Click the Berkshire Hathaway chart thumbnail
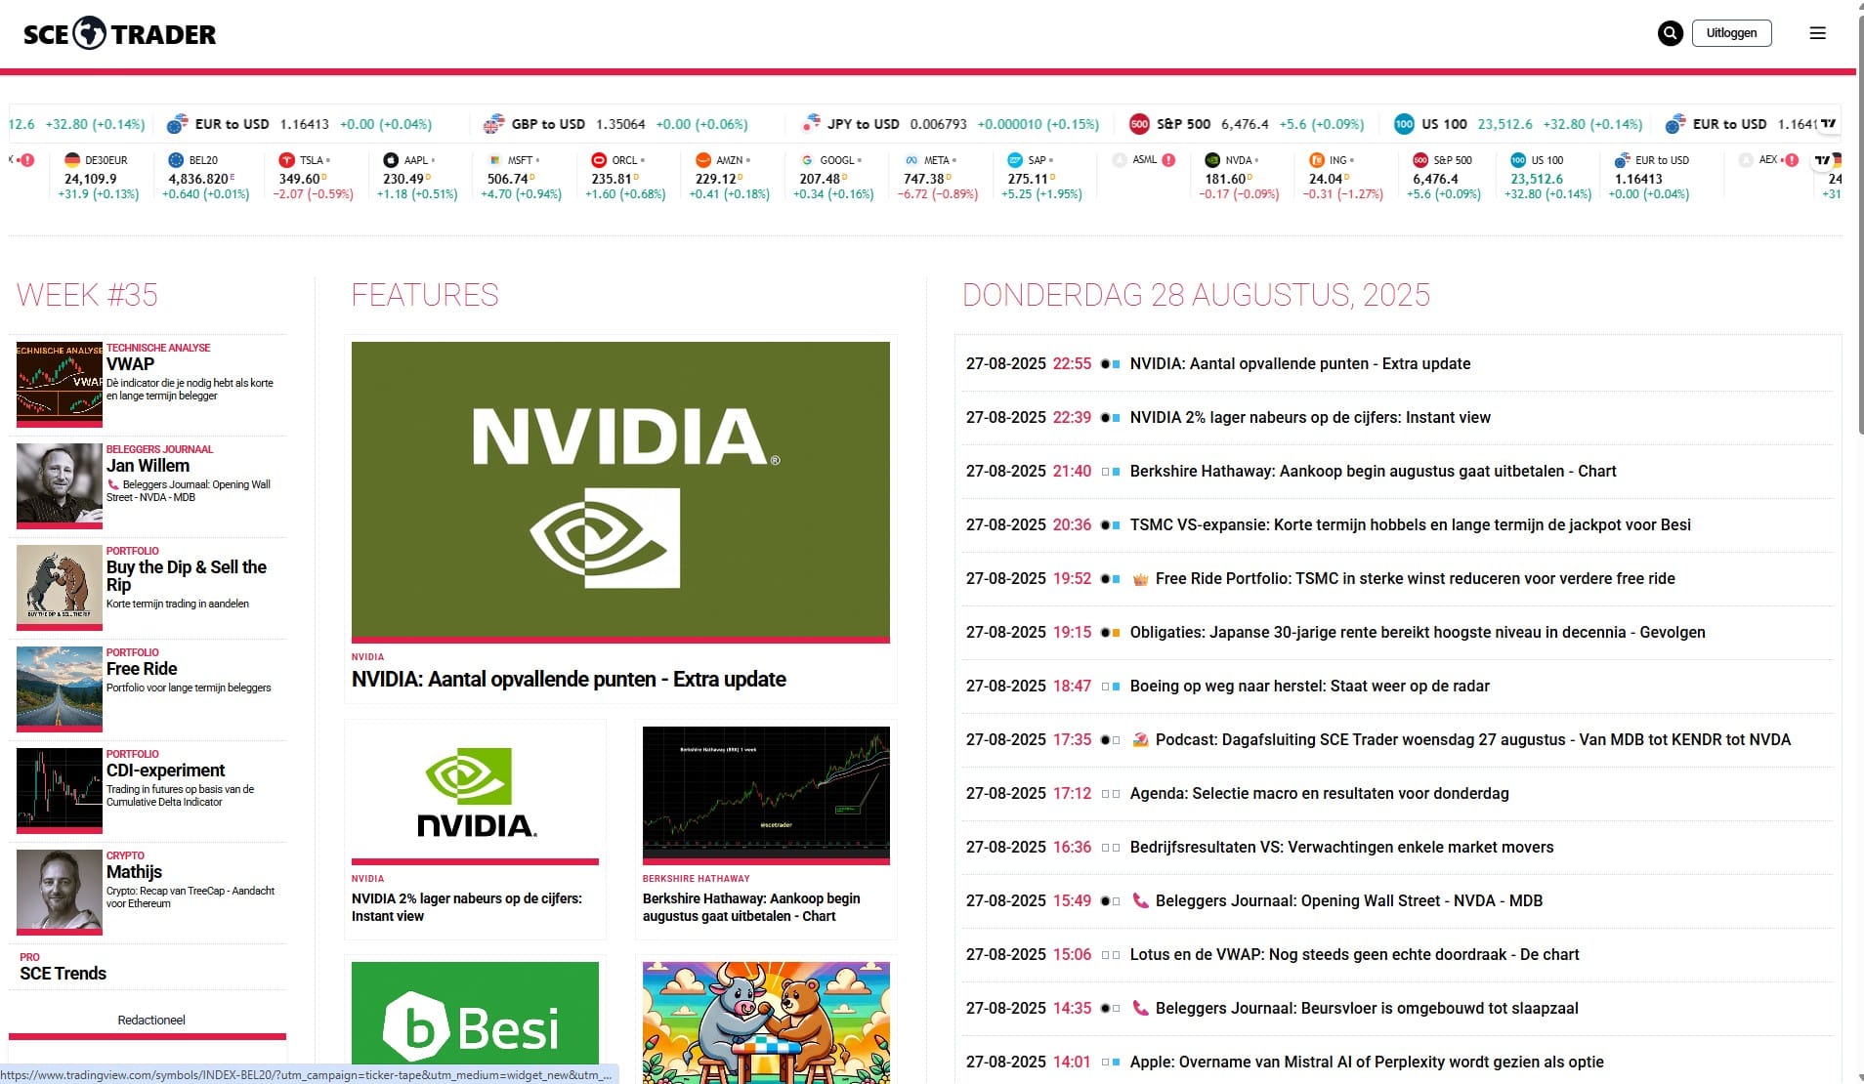The width and height of the screenshot is (1864, 1084). coord(766,794)
